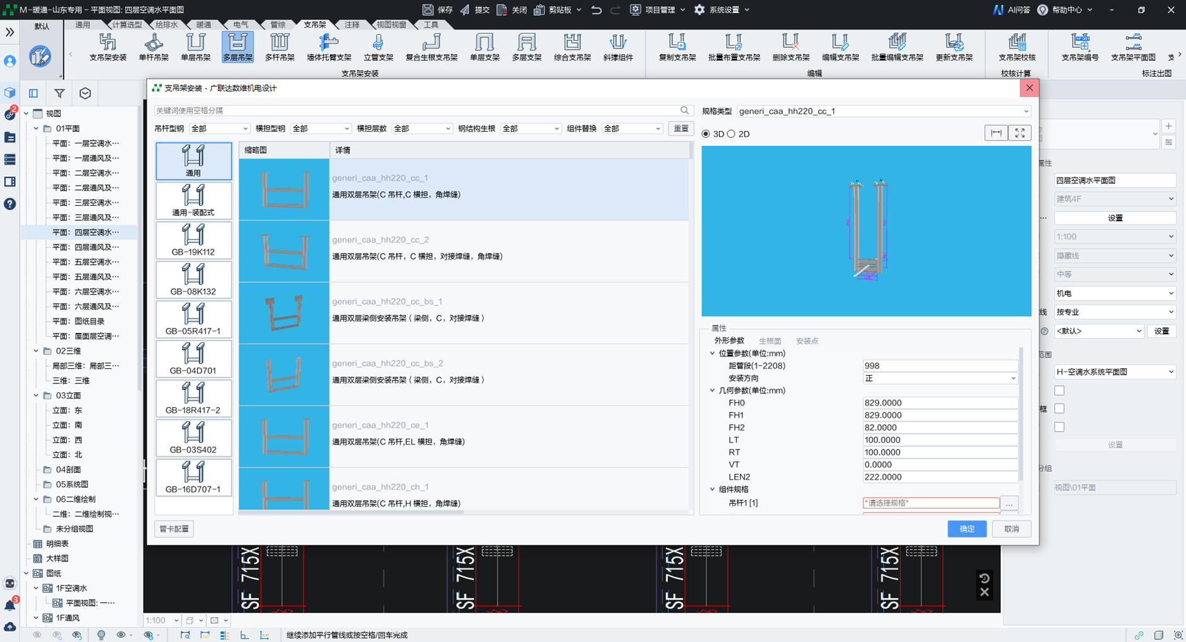Open the 钢结构生根 dropdown
Viewport: 1186px width, 642px height.
(531, 128)
